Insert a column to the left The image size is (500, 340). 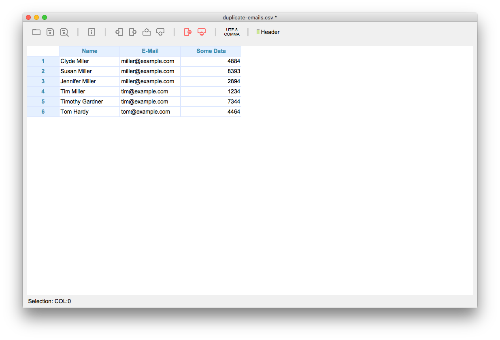click(x=119, y=32)
